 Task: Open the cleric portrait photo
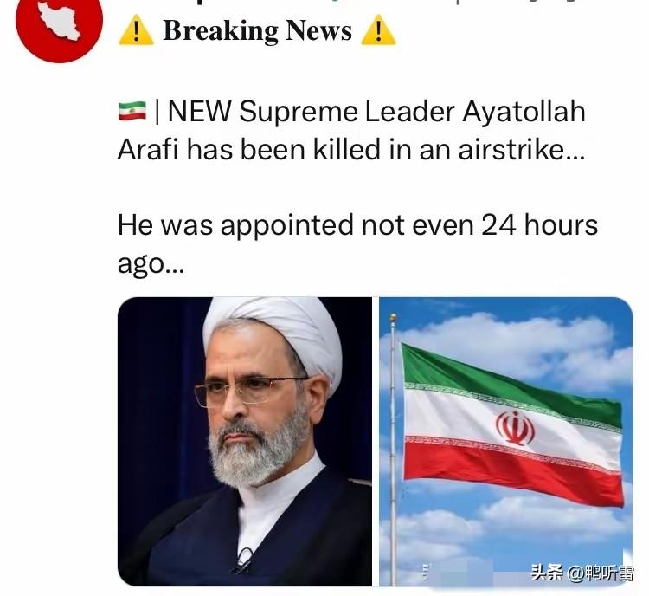(x=245, y=442)
